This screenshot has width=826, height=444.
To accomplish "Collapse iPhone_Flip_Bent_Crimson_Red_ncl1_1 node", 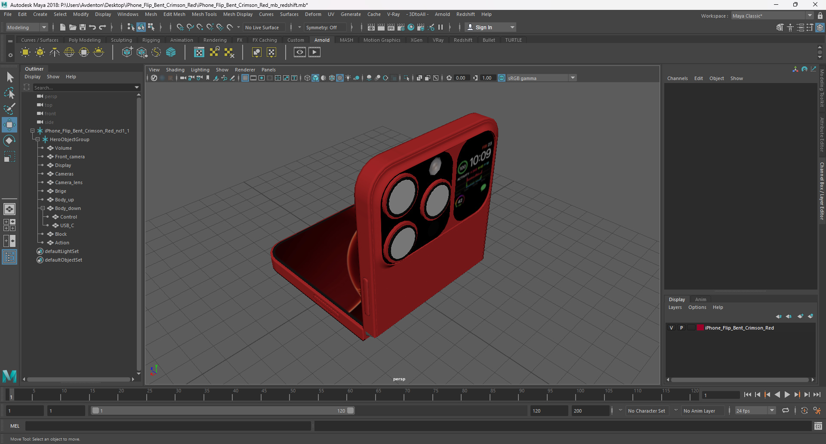I will coord(32,131).
